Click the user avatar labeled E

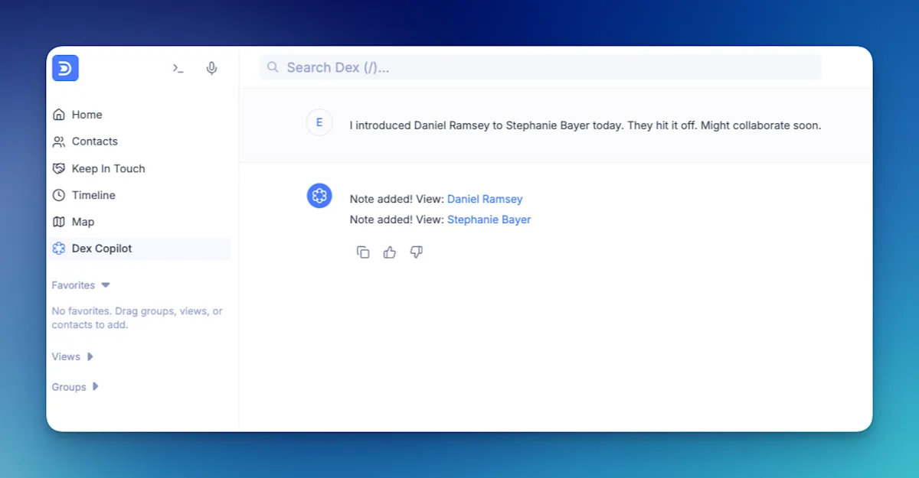[x=319, y=122]
